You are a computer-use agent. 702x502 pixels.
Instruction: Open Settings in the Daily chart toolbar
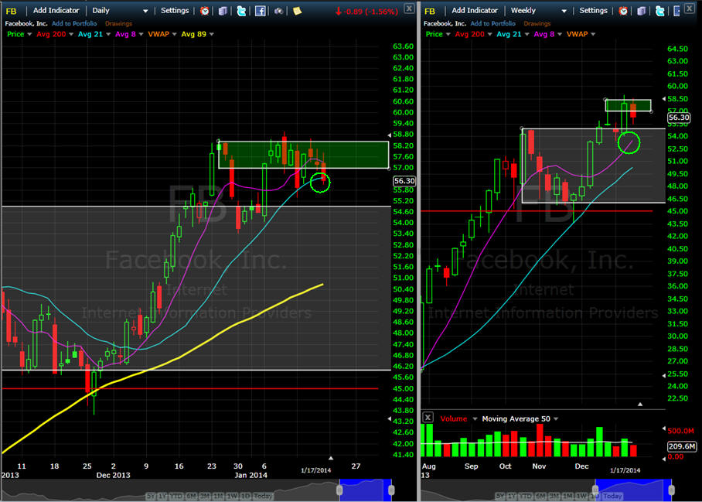click(x=174, y=11)
